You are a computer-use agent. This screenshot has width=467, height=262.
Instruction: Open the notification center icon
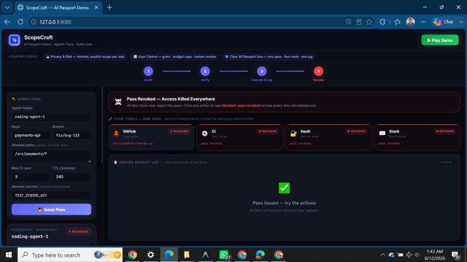(x=455, y=255)
